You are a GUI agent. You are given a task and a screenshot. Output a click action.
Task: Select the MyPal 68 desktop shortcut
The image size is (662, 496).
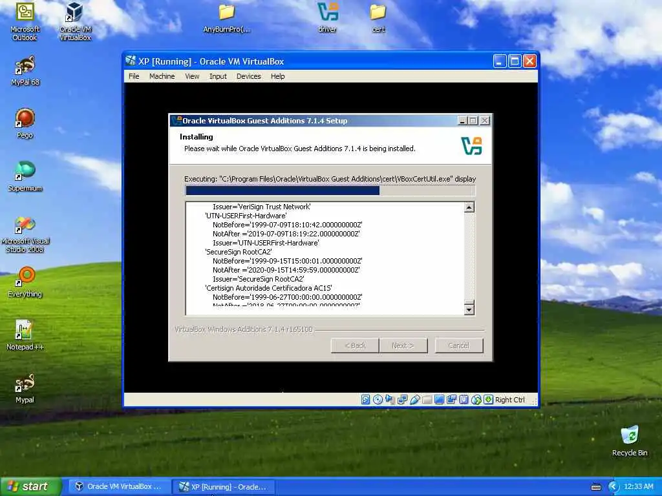coord(25,71)
